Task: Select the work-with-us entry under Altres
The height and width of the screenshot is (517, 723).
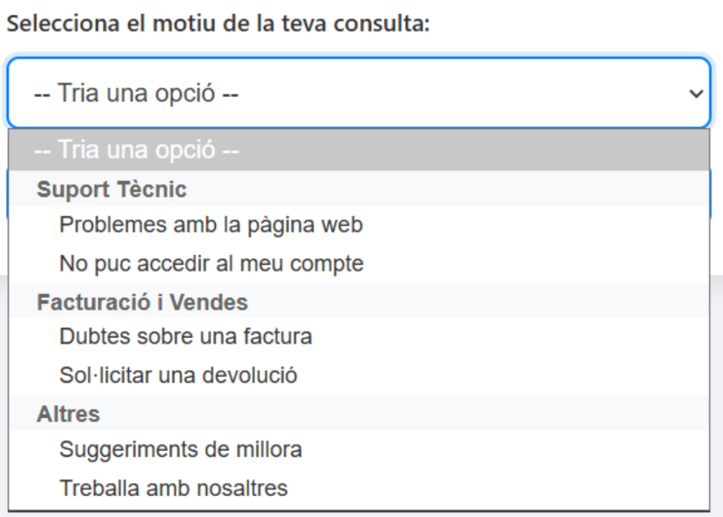Action: 174,488
